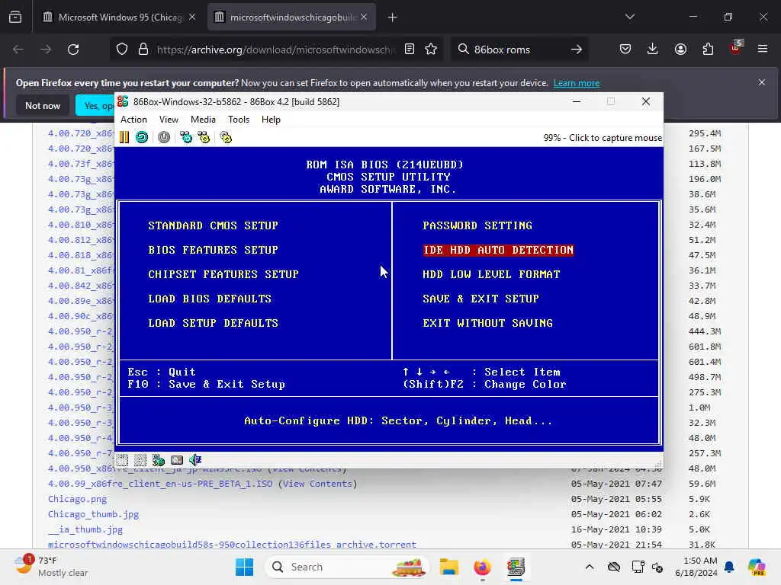Select highlighted IDE HDD AUTO DETECTION
The height and width of the screenshot is (585, 781).
pos(498,250)
